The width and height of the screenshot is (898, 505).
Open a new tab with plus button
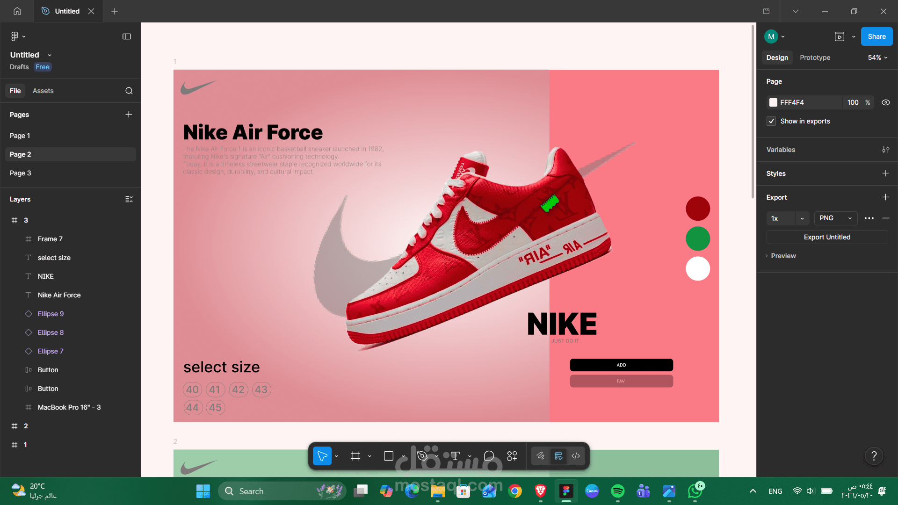point(115,11)
